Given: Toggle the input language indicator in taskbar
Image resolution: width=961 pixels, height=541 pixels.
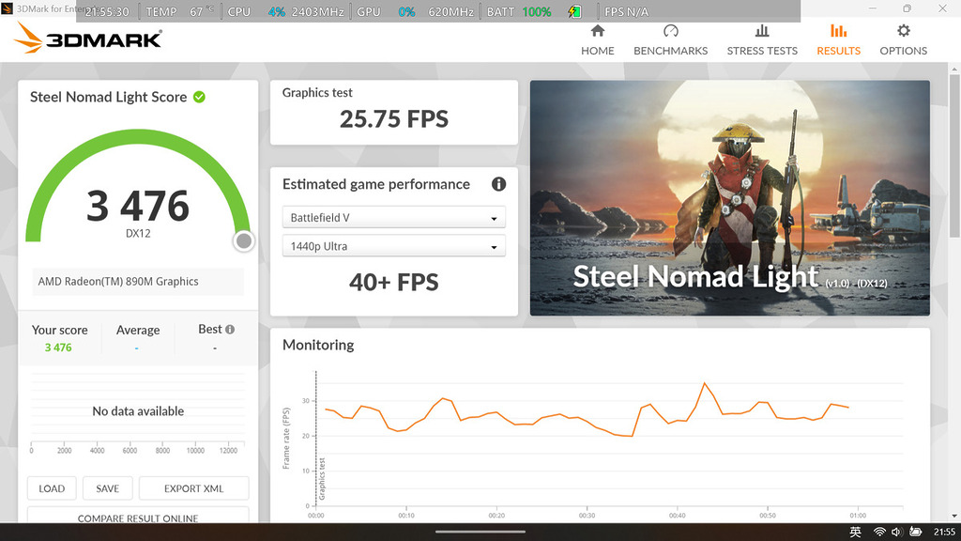Looking at the screenshot, I should 856,533.
